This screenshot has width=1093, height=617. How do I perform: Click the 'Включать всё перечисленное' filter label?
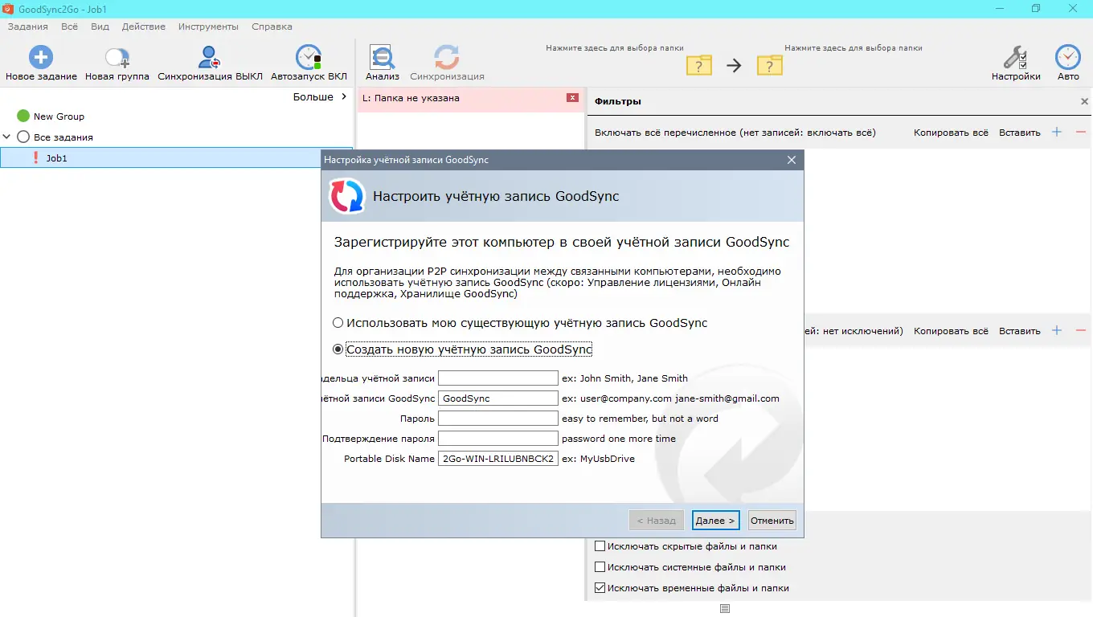coord(735,133)
